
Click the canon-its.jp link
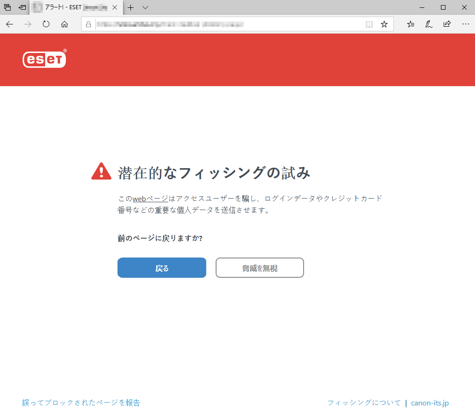click(x=429, y=402)
